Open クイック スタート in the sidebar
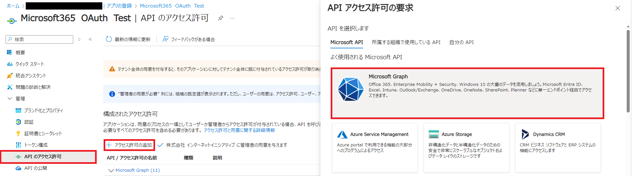This screenshot has height=176, width=632. click(30, 64)
